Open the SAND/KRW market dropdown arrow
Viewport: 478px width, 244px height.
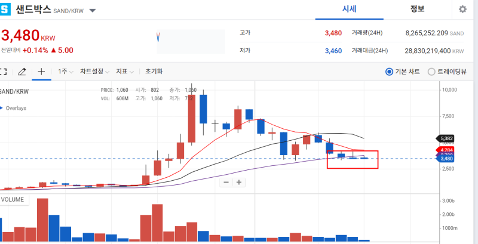[93, 11]
